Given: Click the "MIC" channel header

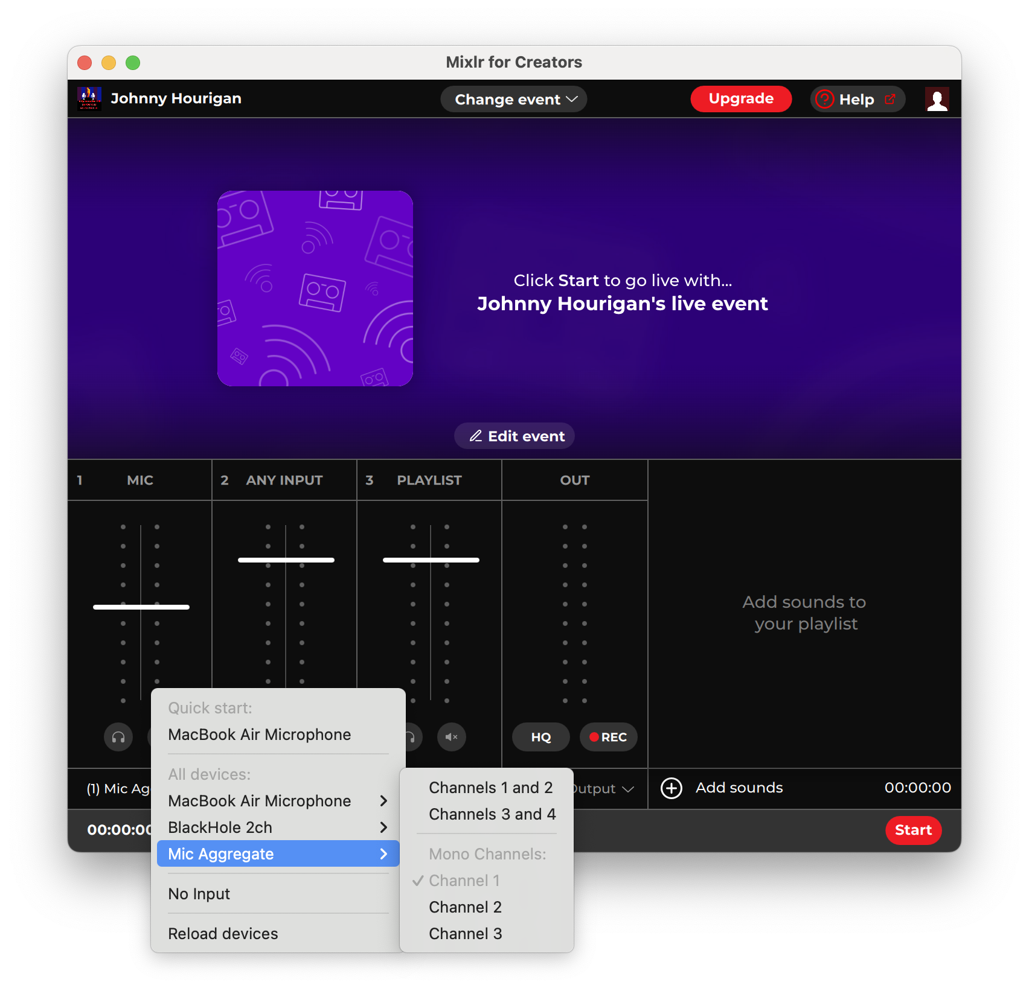Looking at the screenshot, I should click(140, 480).
